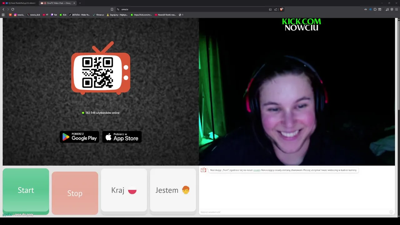Click the message input field Napisz wiadomość

(294, 212)
